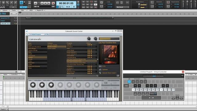This screenshot has height=111, width=197.
Task: Toggle the Snap to grid button
Action: click(x=21, y=3)
